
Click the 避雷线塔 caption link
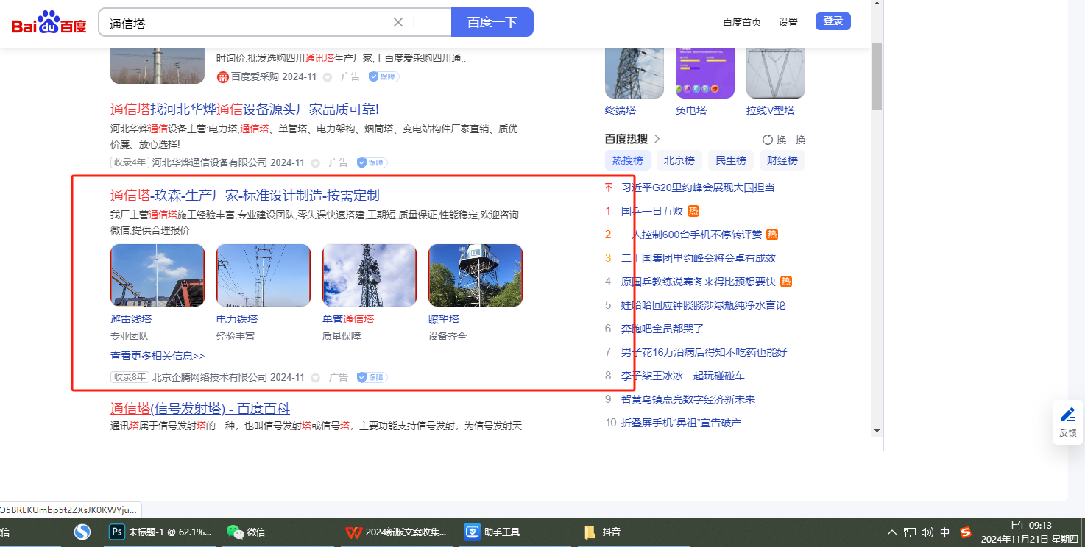coord(132,319)
